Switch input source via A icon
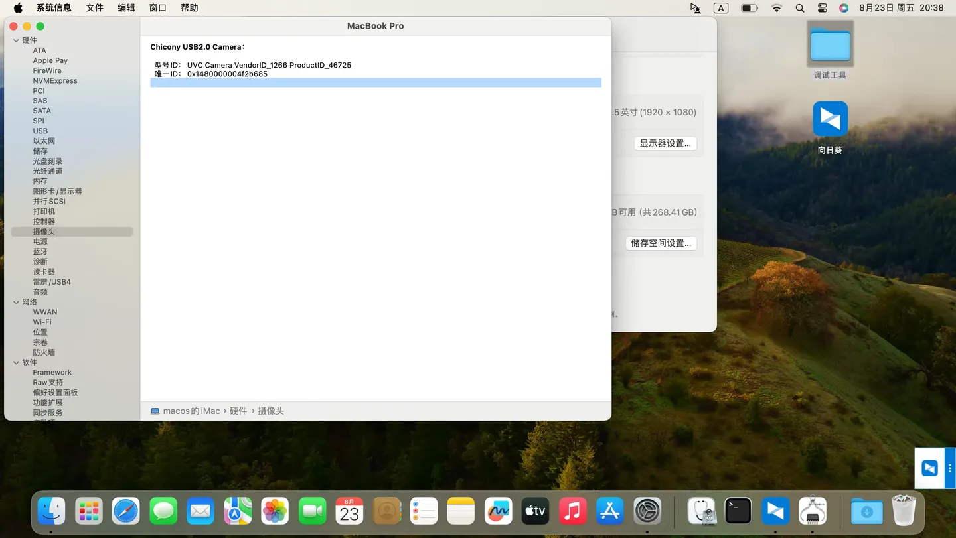956x538 pixels. tap(721, 8)
